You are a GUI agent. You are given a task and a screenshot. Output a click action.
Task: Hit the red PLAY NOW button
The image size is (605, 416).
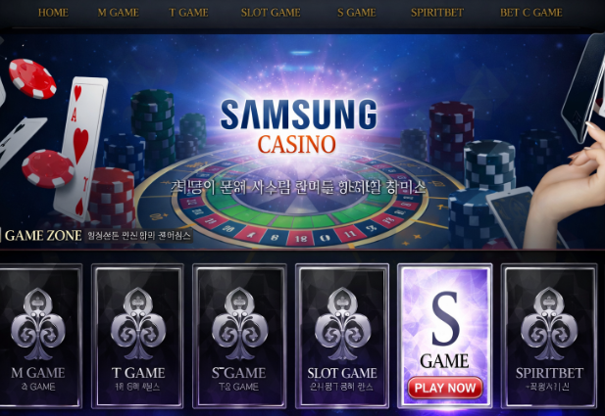coord(445,388)
